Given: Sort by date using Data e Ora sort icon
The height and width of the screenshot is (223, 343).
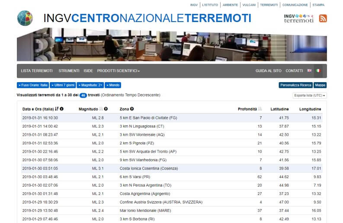Looking at the screenshot, I should pos(57,109).
